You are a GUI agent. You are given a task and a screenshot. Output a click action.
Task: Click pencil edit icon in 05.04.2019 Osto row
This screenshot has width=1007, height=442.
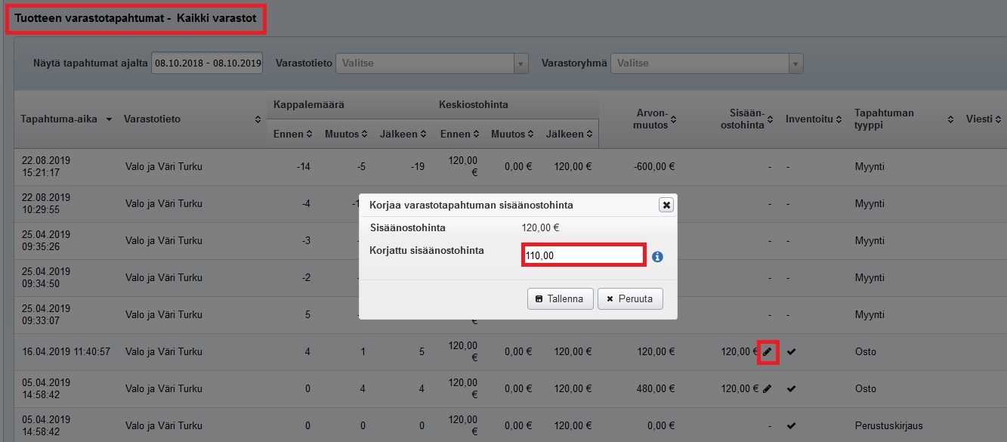768,388
